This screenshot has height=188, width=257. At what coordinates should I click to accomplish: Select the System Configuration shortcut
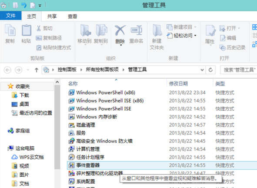click(86, 181)
